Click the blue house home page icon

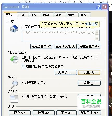point(14,28)
